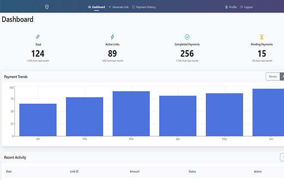The image size is (284, 180).
Task: Click the Status column header
Action: tap(192, 171)
